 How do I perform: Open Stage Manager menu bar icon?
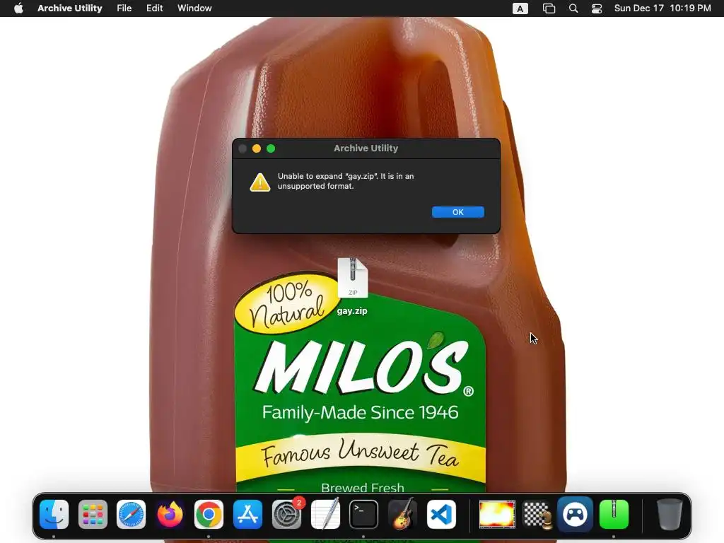[x=549, y=8]
